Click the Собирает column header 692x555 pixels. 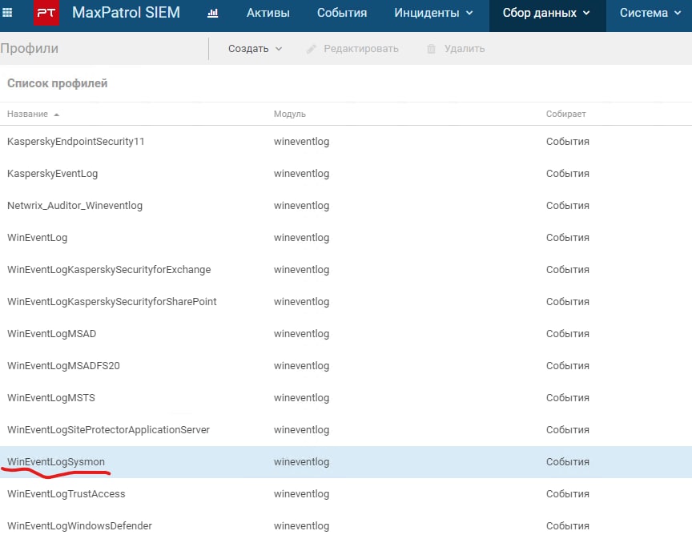click(565, 114)
